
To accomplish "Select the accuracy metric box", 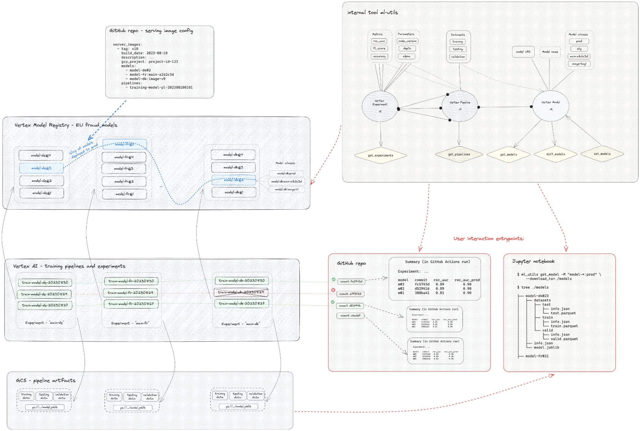I will click(379, 56).
